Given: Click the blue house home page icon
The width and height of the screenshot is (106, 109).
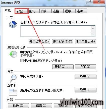Looking at the screenshot, I should [13, 24].
